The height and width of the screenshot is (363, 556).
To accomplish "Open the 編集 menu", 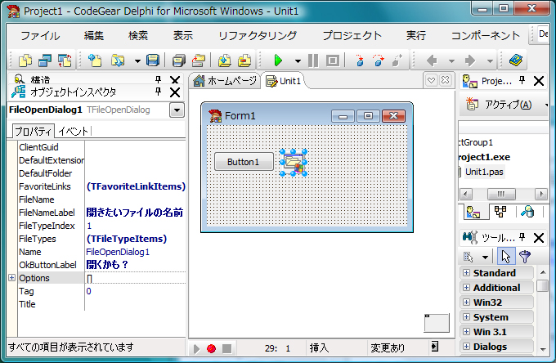I will click(94, 35).
